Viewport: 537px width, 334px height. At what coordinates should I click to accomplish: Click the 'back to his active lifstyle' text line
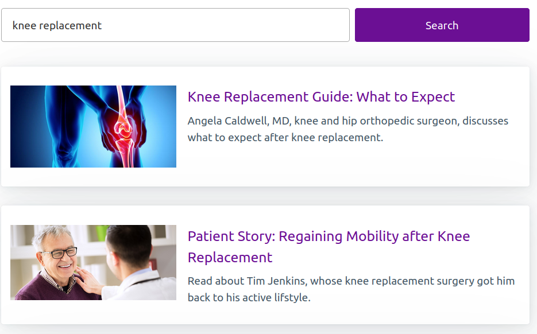click(x=249, y=297)
